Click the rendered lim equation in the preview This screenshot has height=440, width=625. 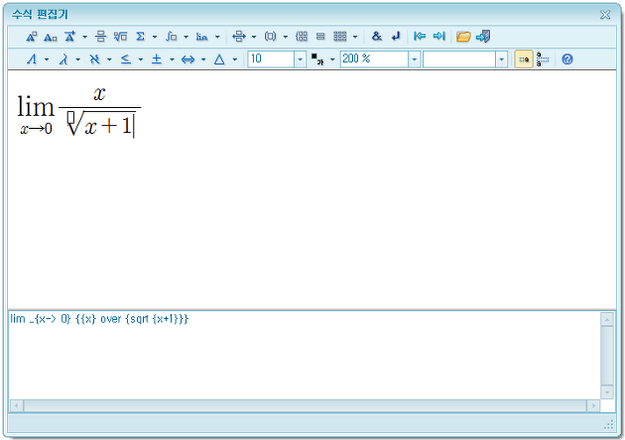click(x=78, y=111)
